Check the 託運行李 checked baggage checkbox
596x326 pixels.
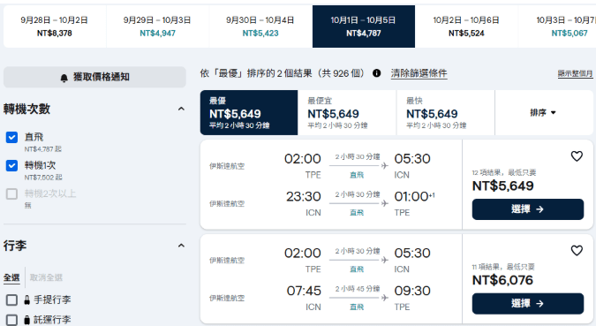click(x=11, y=320)
